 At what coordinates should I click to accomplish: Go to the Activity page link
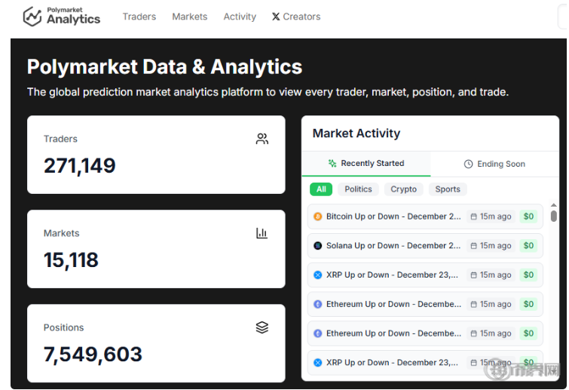tap(240, 17)
